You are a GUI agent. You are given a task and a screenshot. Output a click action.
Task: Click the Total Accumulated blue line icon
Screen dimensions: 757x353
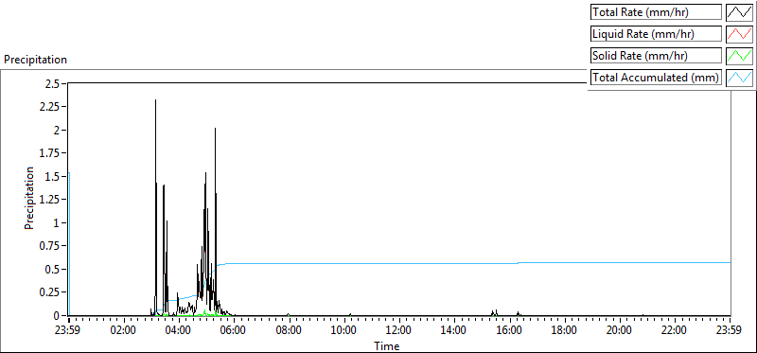pos(739,78)
